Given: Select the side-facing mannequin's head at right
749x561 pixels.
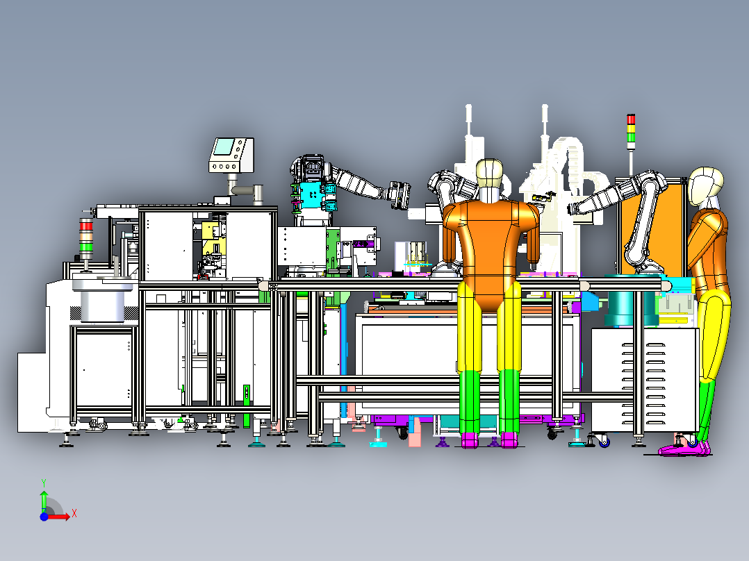Looking at the screenshot, I should [x=705, y=186].
